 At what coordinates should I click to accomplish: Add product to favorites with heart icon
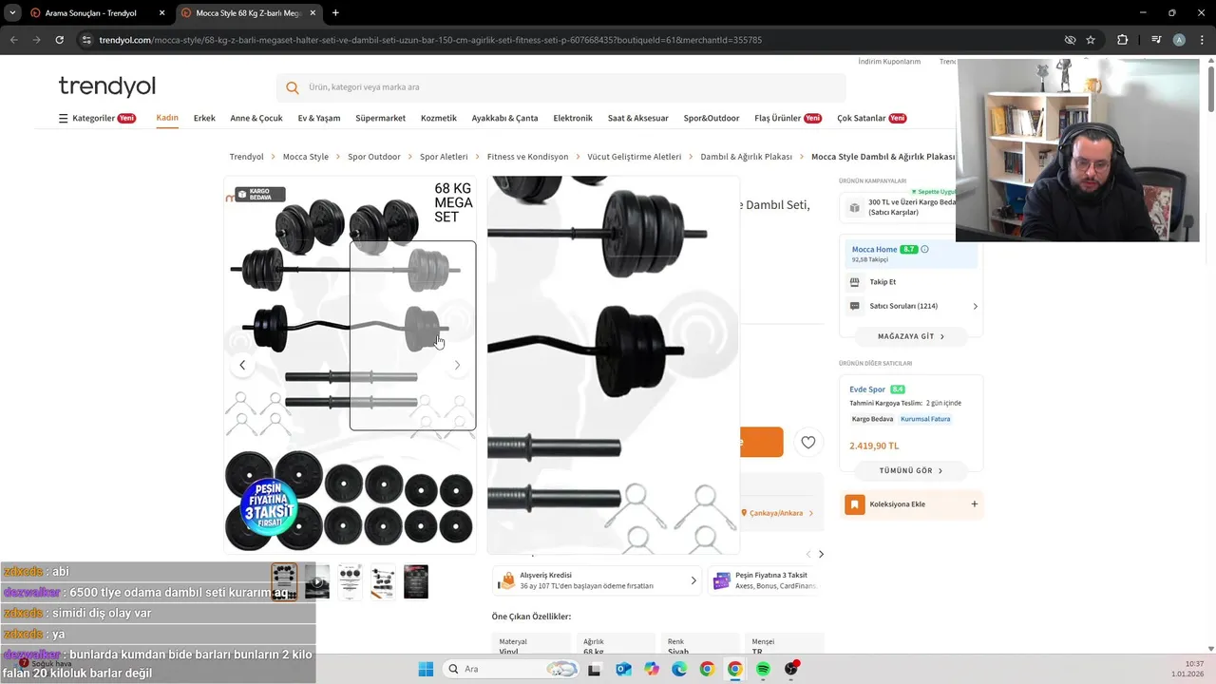[x=808, y=442]
